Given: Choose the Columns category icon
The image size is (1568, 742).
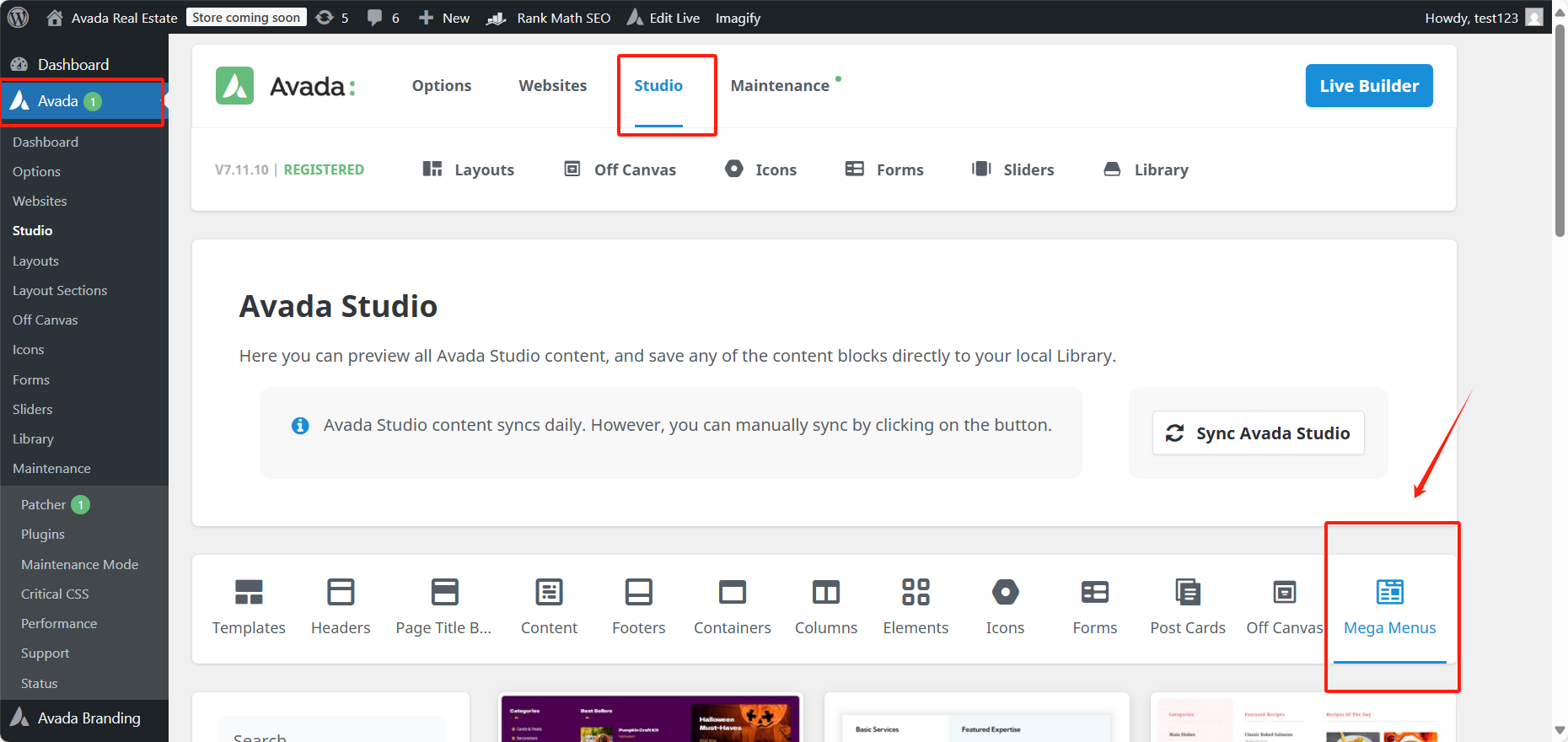Looking at the screenshot, I should click(825, 592).
